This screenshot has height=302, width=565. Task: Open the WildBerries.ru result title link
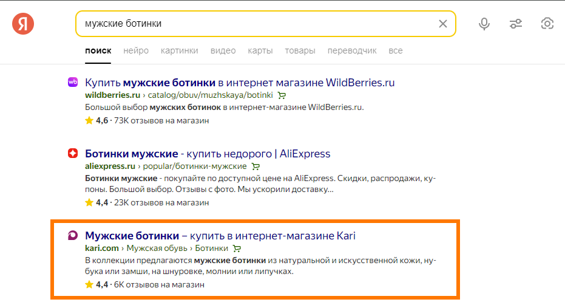pyautogui.click(x=240, y=83)
